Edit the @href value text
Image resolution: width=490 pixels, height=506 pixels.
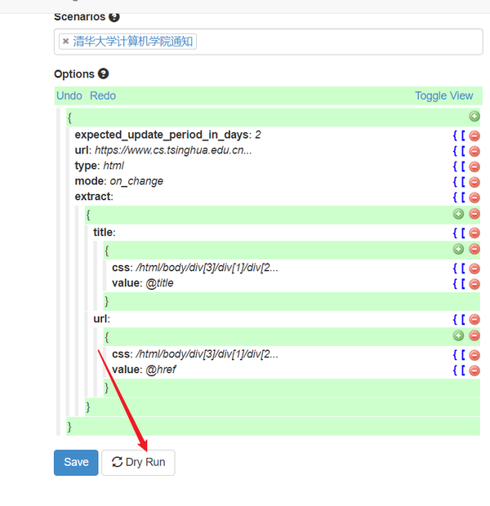[161, 370]
